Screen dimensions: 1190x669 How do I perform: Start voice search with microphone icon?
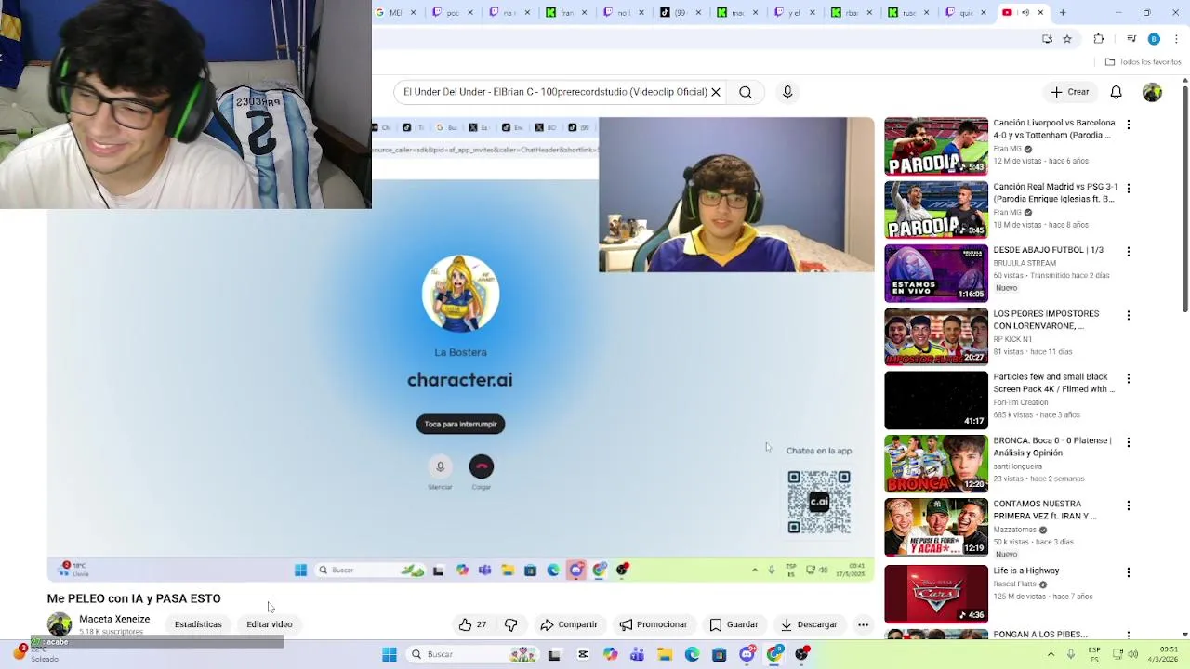coord(787,92)
